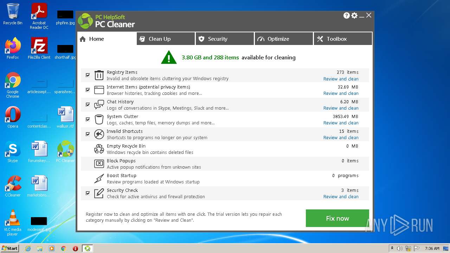This screenshot has height=253, width=450.
Task: Open Recycle Bin desktop icon
Action: tap(13, 14)
